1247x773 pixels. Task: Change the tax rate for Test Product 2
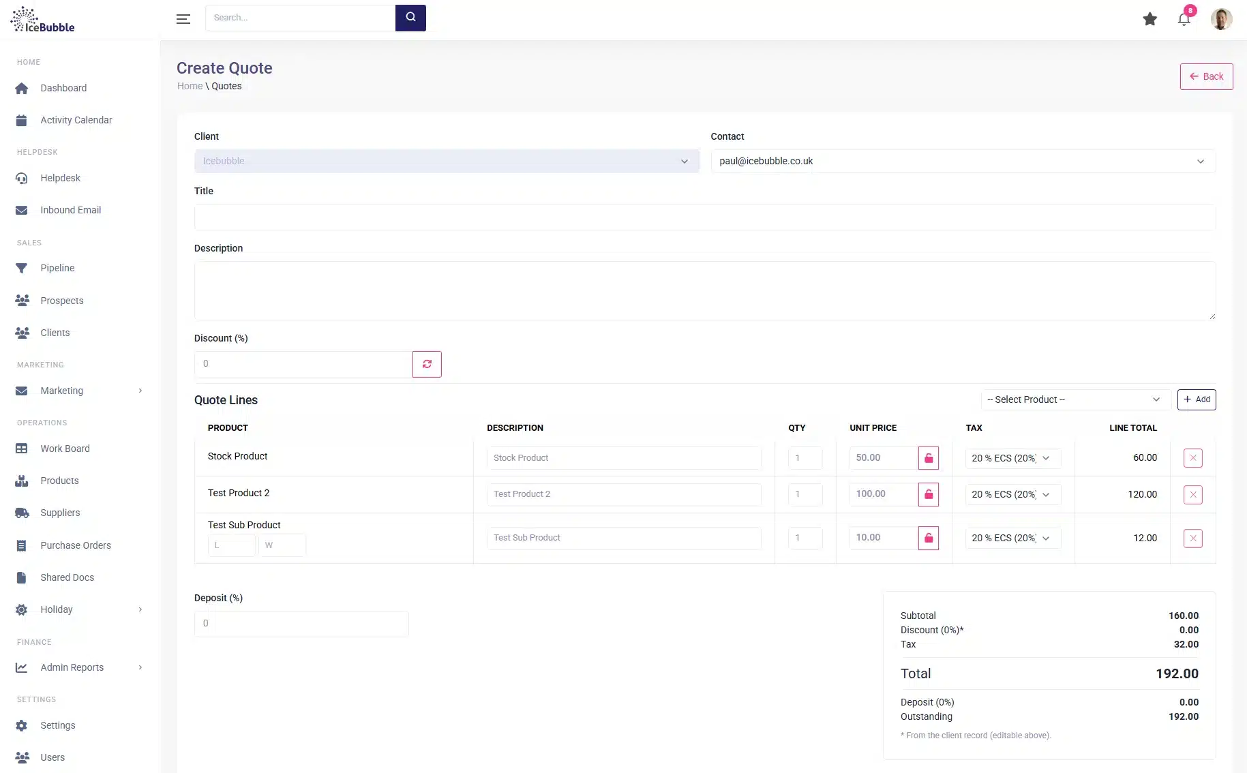coord(1012,495)
